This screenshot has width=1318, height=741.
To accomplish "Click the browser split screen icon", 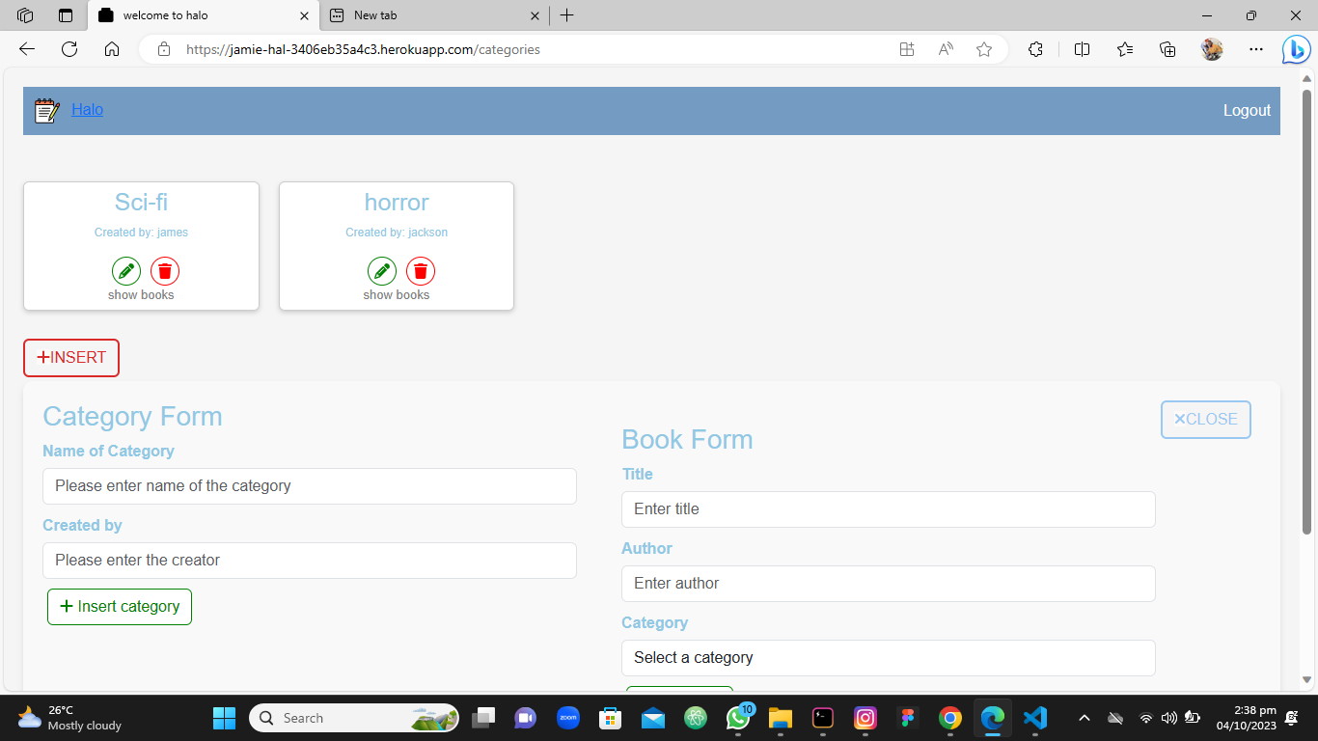I will 1082,49.
